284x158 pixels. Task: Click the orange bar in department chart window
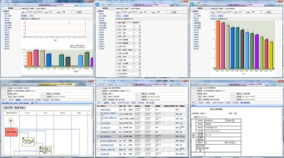(30, 59)
